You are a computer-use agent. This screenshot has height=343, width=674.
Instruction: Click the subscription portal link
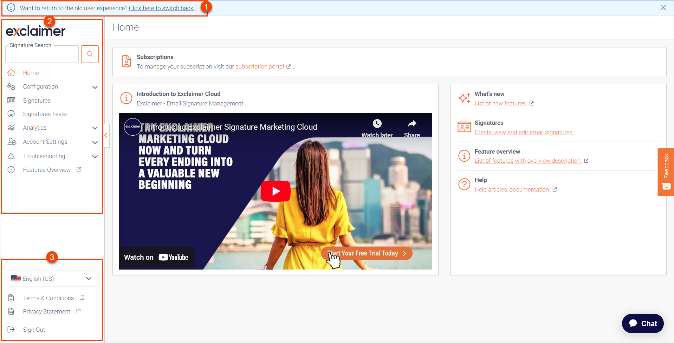coord(259,67)
